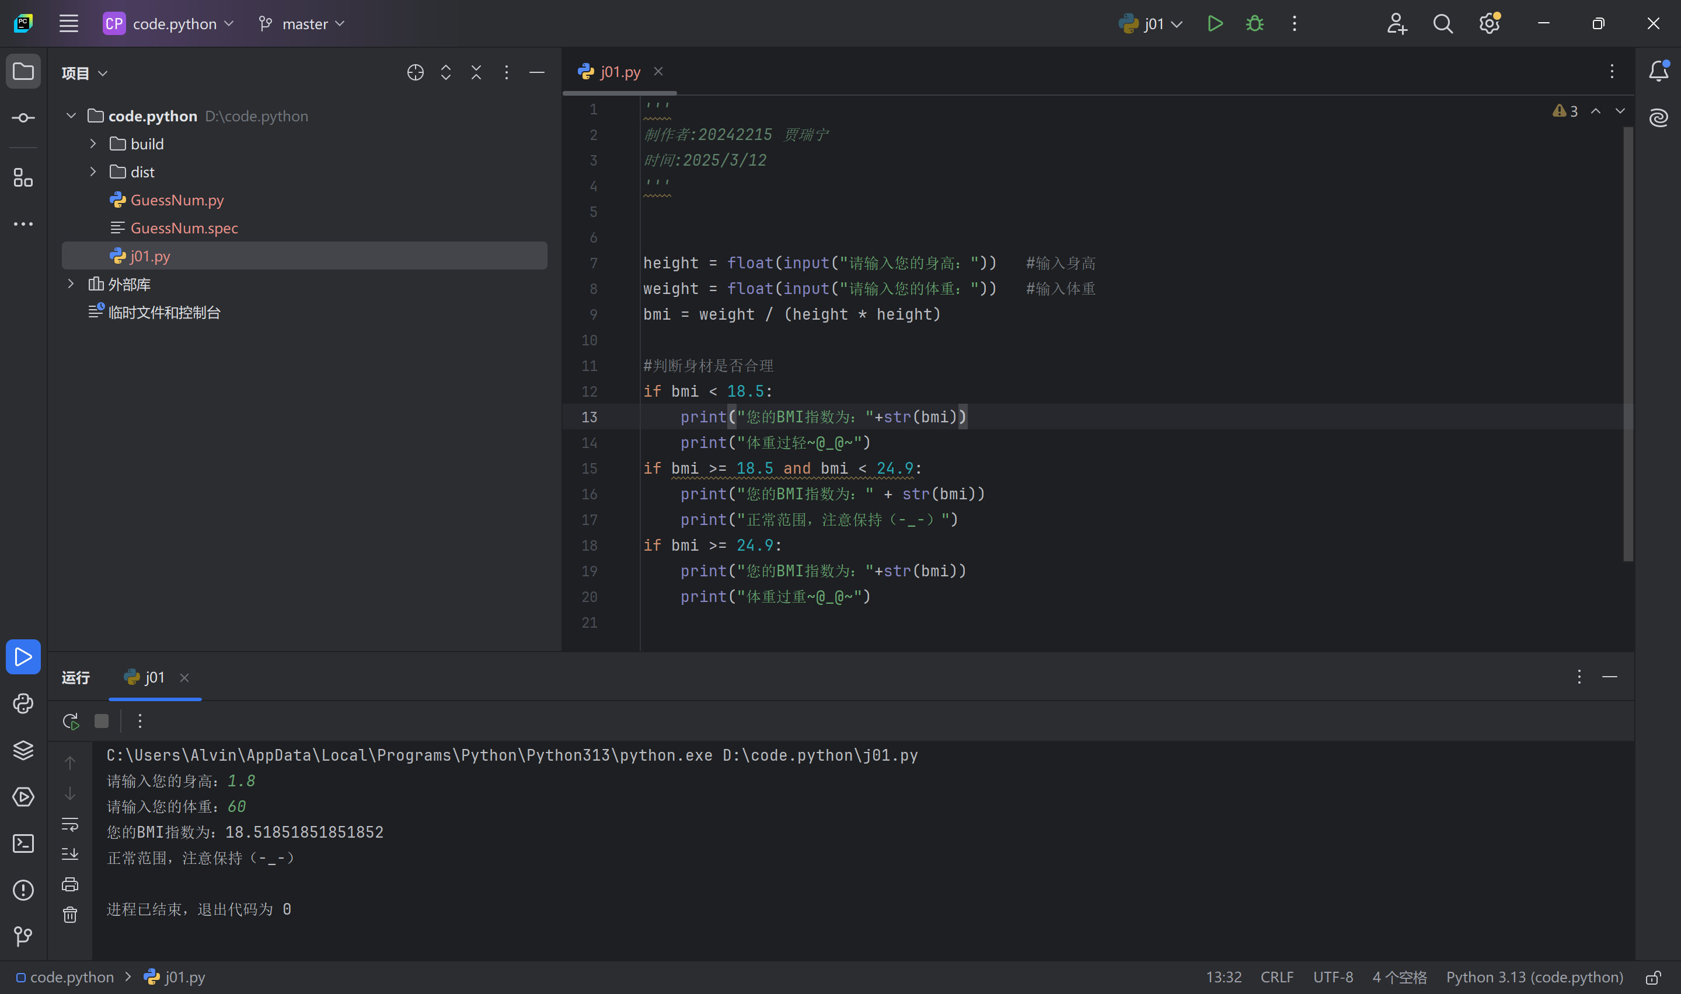Toggle soft-wrap in the run console
Image resolution: width=1681 pixels, height=994 pixels.
coord(71,824)
